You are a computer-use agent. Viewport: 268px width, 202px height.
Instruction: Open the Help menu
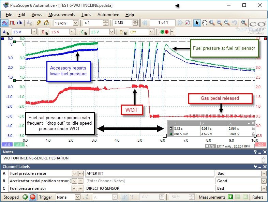coord(130,15)
